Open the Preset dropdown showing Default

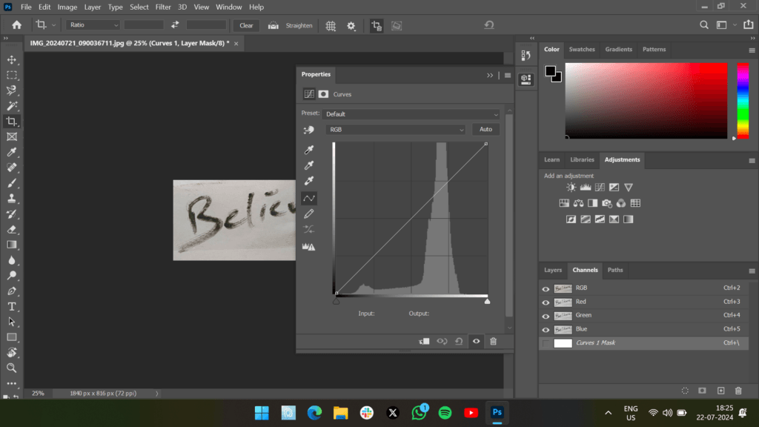(411, 114)
